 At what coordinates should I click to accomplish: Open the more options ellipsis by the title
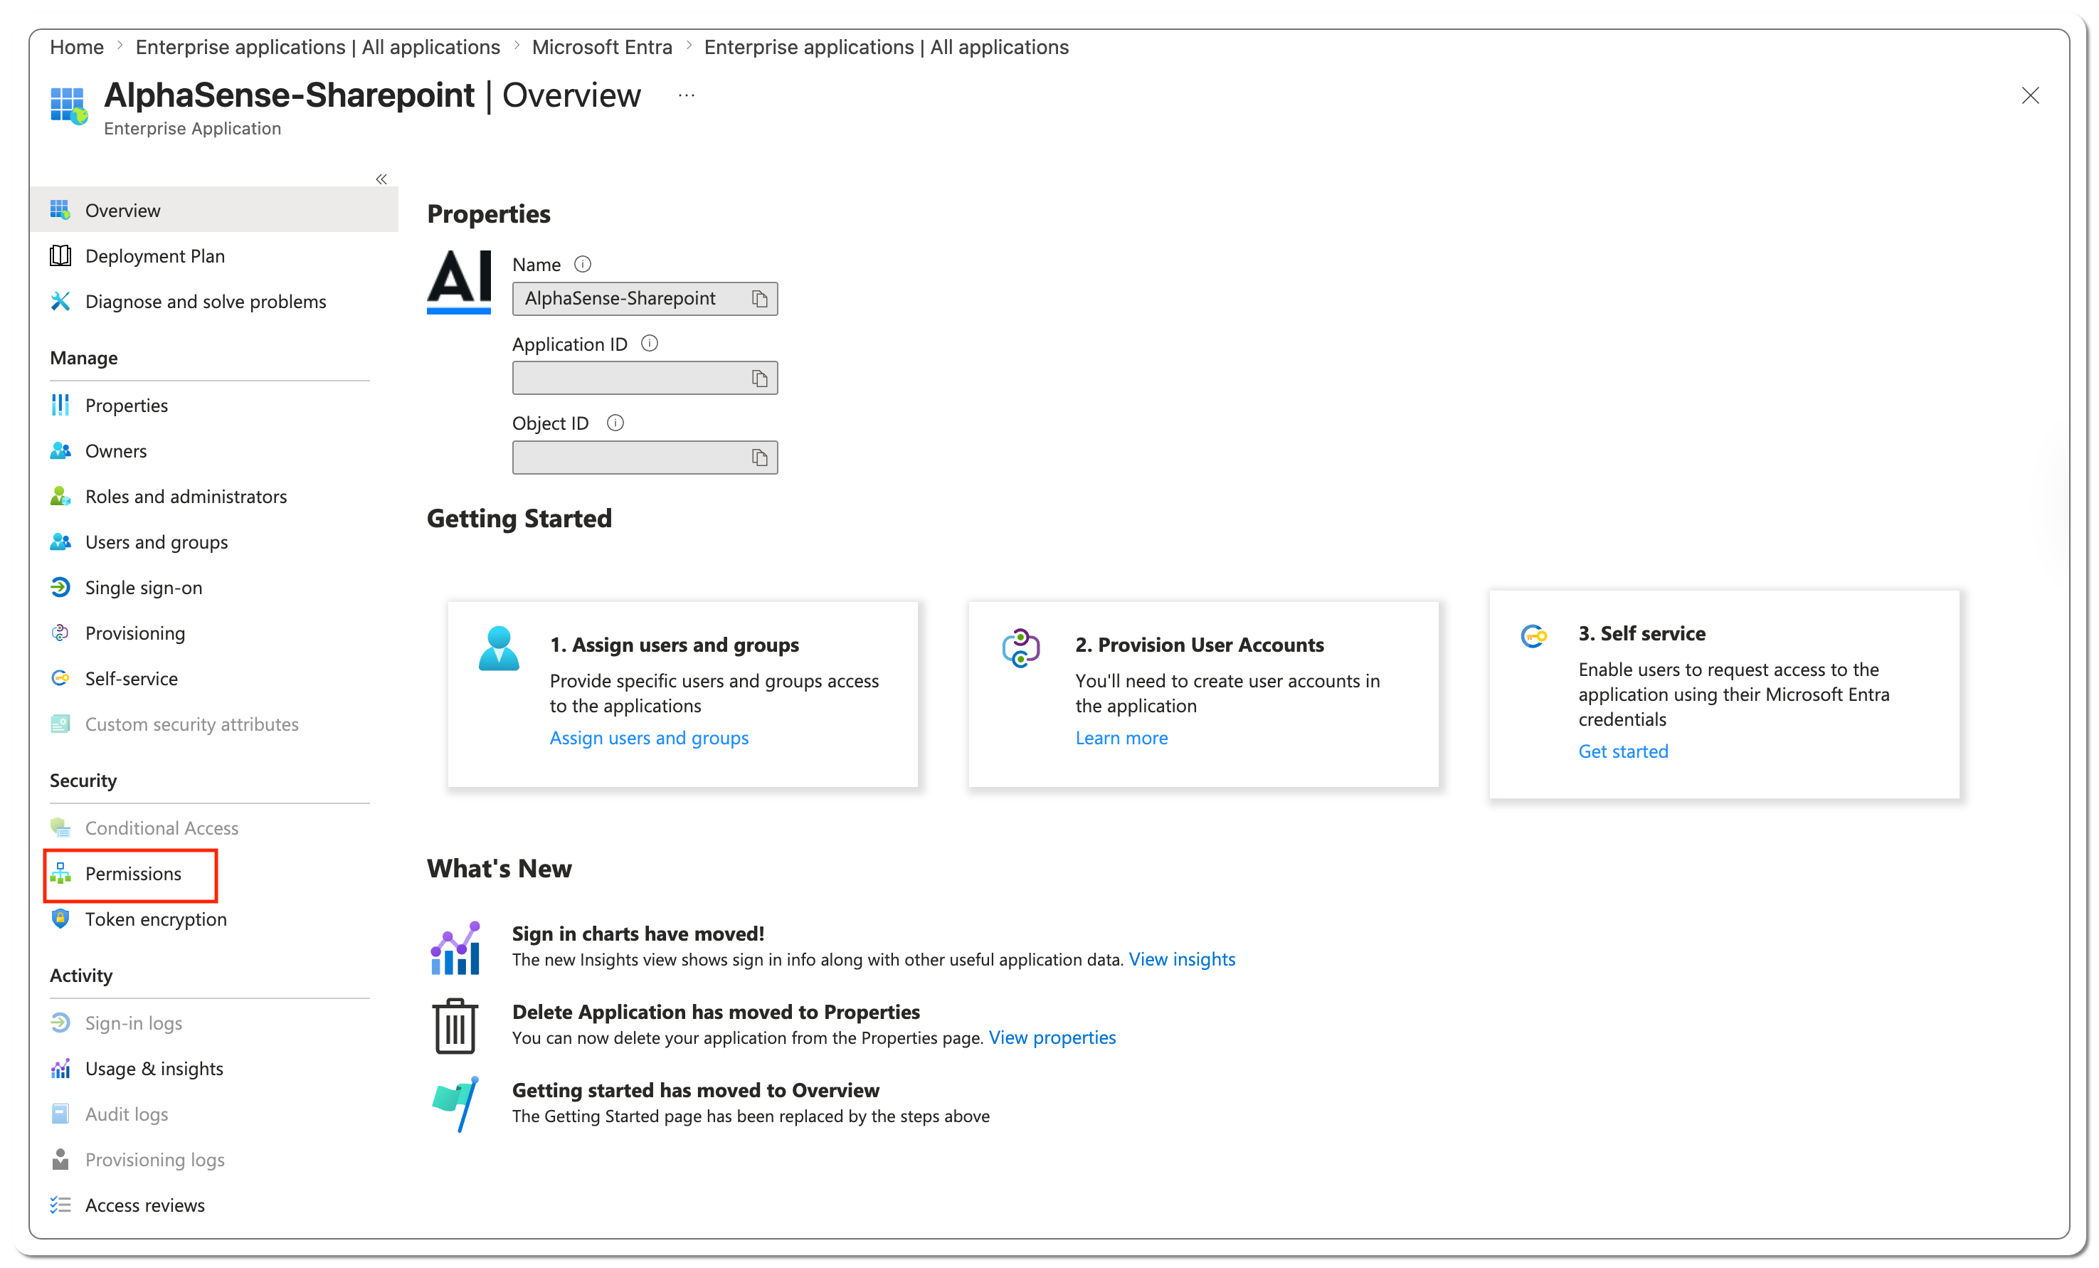click(687, 95)
